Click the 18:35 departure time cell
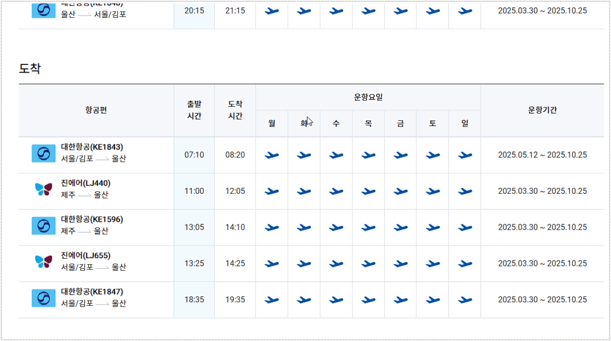Screen dimensions: 611x341 194,300
